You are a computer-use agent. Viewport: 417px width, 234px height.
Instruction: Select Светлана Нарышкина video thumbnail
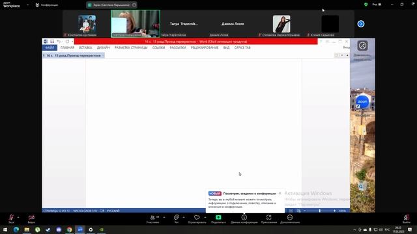tap(136, 23)
